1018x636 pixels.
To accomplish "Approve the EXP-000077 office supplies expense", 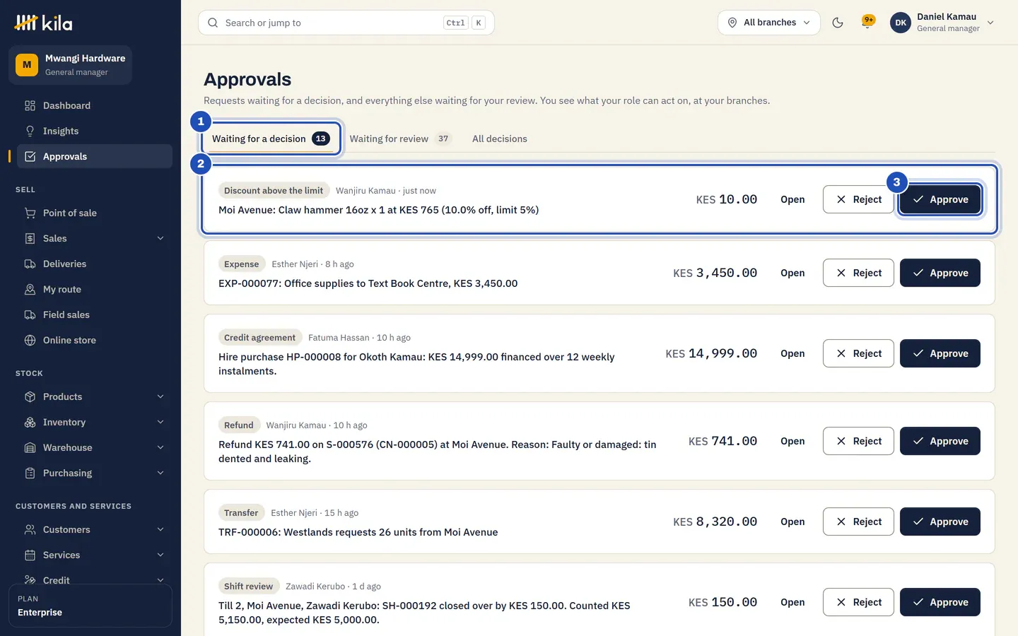I will click(x=940, y=273).
